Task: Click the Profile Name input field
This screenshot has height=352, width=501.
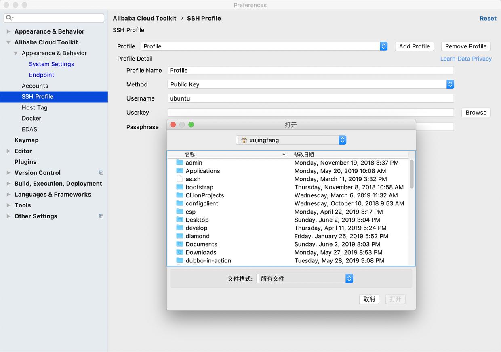Action: tap(311, 70)
